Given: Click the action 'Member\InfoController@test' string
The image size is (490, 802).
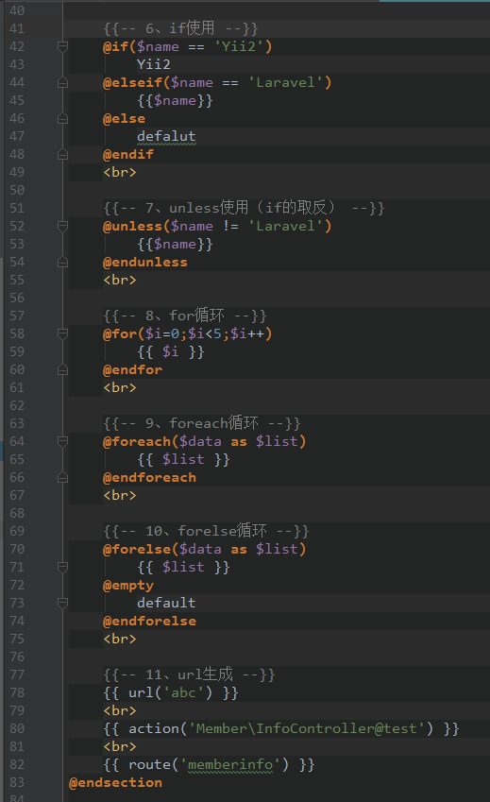Looking at the screenshot, I should [x=307, y=728].
